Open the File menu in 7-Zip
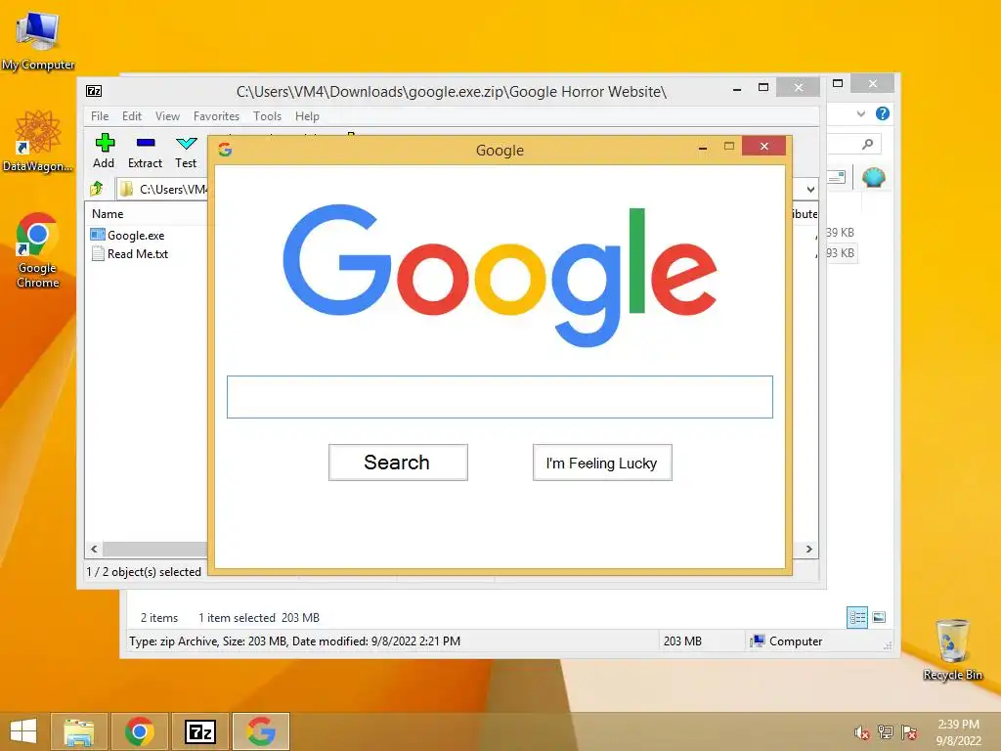This screenshot has height=751, width=1001. (100, 116)
